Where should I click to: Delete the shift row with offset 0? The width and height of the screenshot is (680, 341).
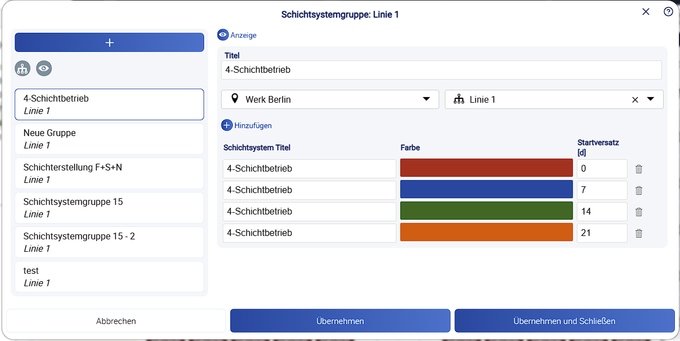point(639,169)
